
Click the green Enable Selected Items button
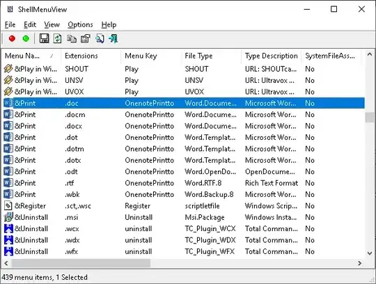coord(26,38)
